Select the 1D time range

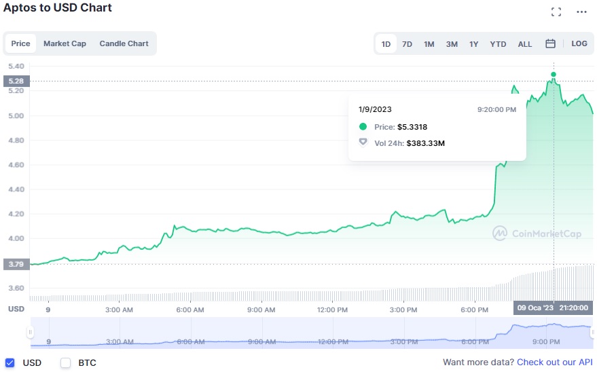tap(386, 44)
